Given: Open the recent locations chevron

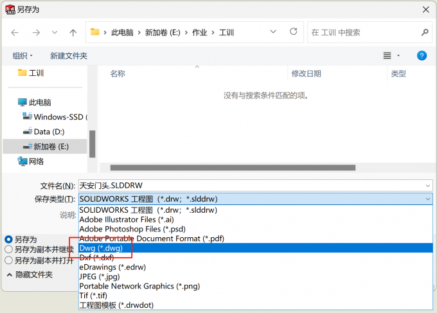Looking at the screenshot, I should 55,33.
